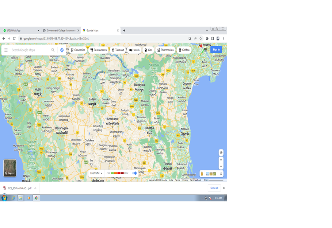Click the orange traffic legend swatch
332x228 pixels.
[x=115, y=173]
